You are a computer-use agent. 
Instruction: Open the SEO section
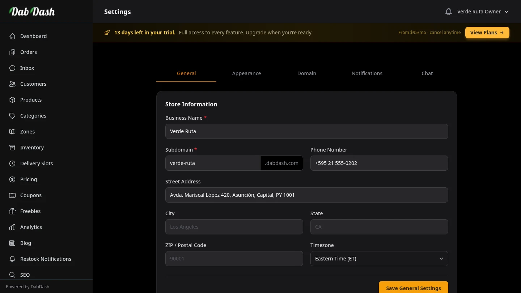pyautogui.click(x=25, y=275)
